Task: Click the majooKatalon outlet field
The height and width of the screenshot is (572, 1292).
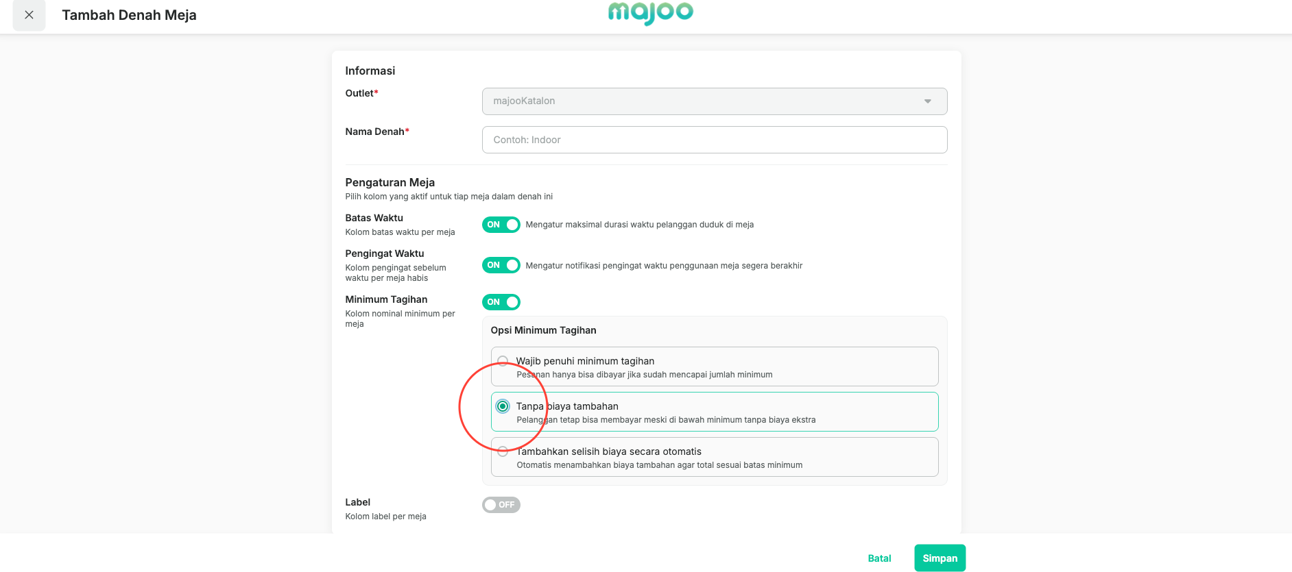Action: pos(715,101)
